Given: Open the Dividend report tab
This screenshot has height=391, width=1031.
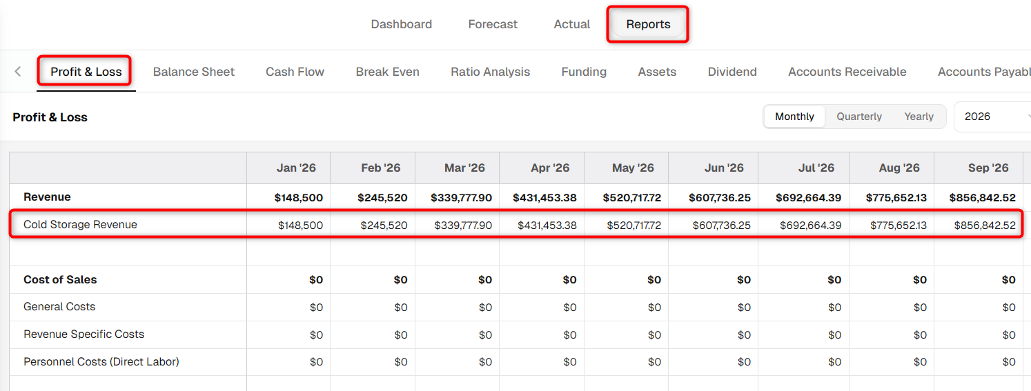Looking at the screenshot, I should (x=732, y=72).
